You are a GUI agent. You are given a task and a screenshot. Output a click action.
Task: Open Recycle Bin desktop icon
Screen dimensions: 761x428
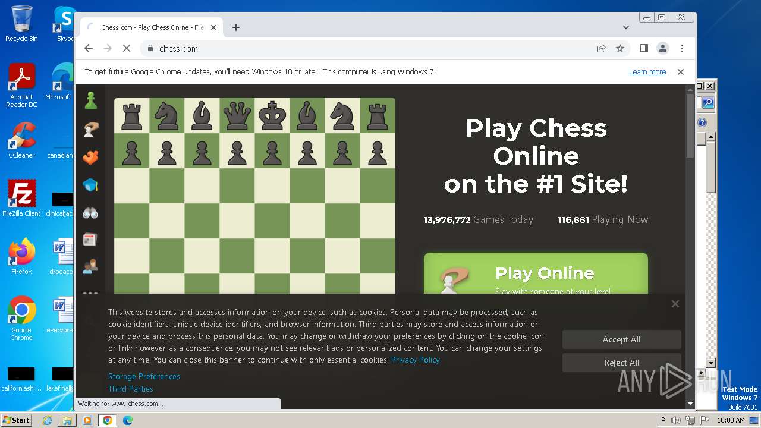coord(21,24)
